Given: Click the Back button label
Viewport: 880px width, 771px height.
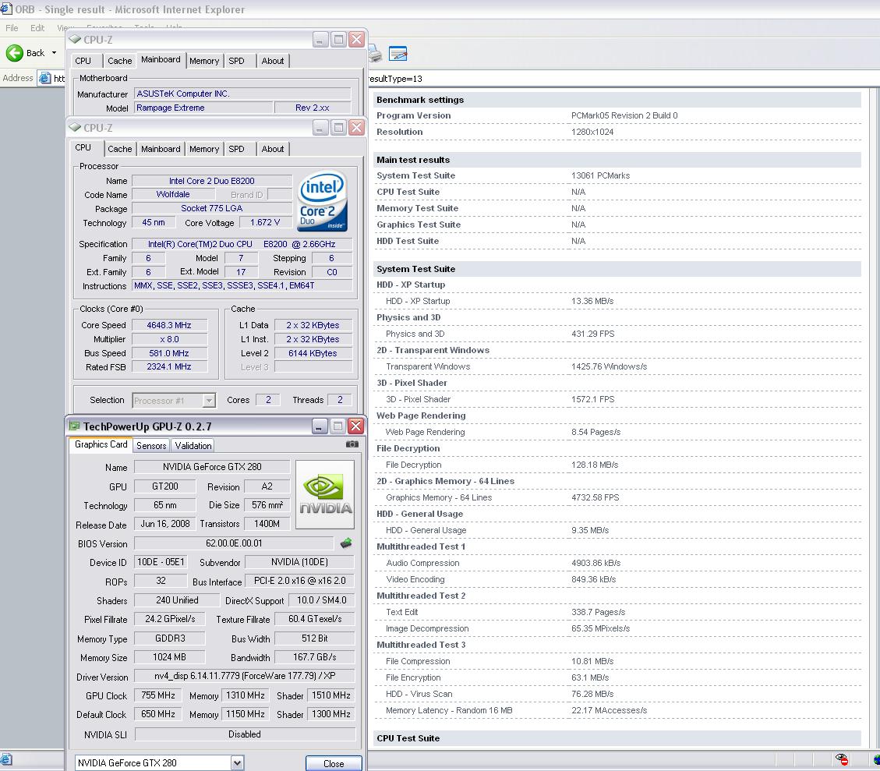Looking at the screenshot, I should click(x=35, y=53).
